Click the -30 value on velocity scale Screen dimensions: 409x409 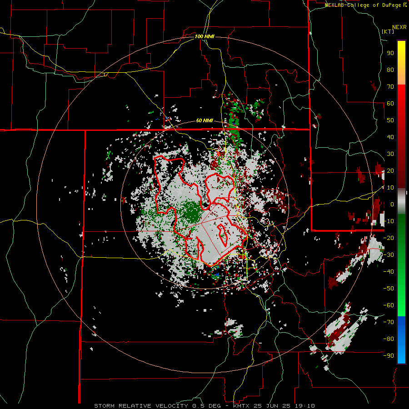[x=389, y=255]
